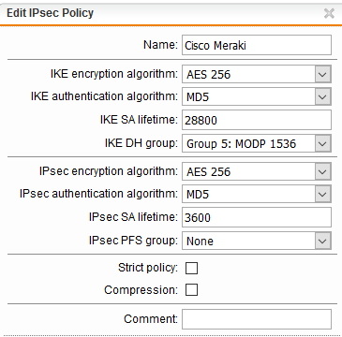Click the 'Strict policy:' label text
Viewport: 342px width, 337px height.
[x=148, y=268]
